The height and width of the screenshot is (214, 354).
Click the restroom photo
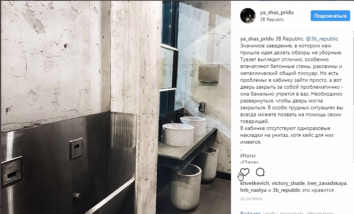pyautogui.click(x=116, y=107)
